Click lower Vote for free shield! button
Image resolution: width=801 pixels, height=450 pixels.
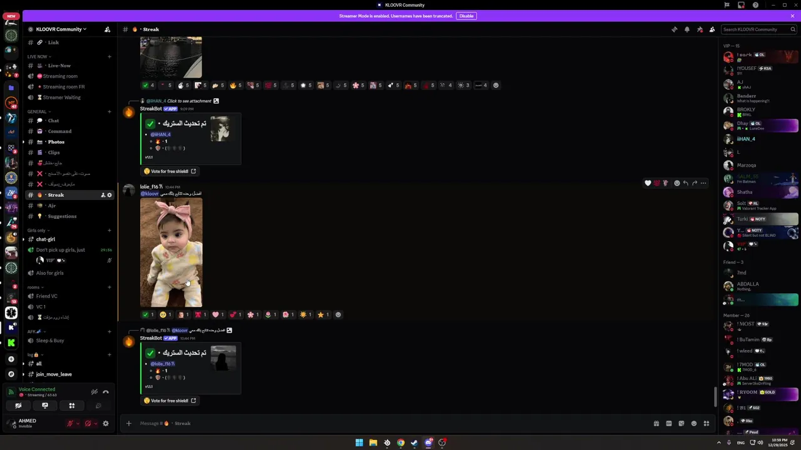pyautogui.click(x=170, y=401)
